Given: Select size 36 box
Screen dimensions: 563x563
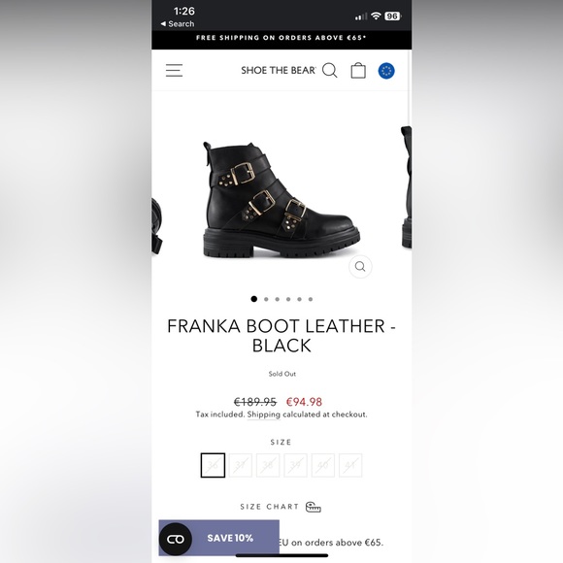Looking at the screenshot, I should coord(213,465).
